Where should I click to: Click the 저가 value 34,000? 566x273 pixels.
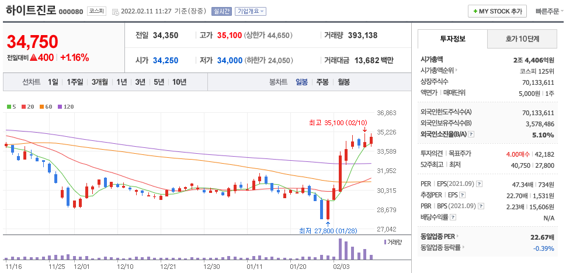point(230,60)
